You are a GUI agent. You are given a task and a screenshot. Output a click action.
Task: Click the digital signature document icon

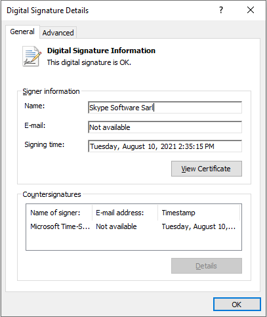pyautogui.click(x=31, y=56)
